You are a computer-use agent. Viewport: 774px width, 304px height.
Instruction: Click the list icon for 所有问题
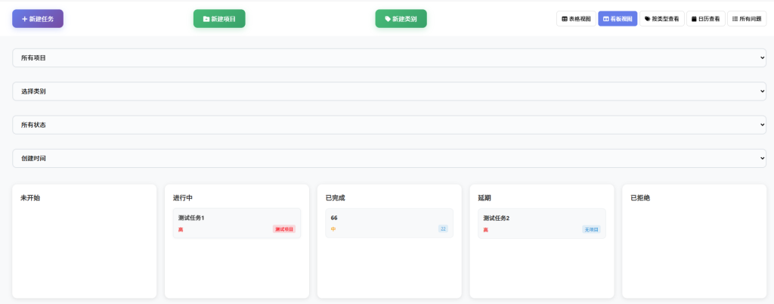point(735,19)
